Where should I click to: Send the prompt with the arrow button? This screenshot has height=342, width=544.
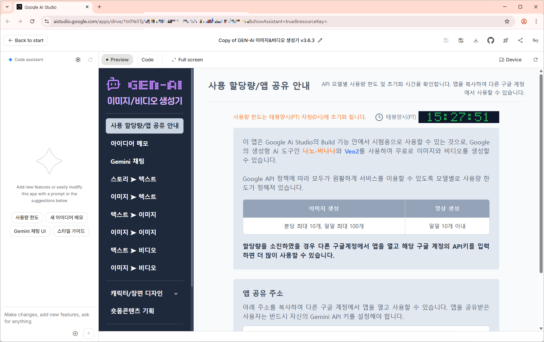[89, 334]
